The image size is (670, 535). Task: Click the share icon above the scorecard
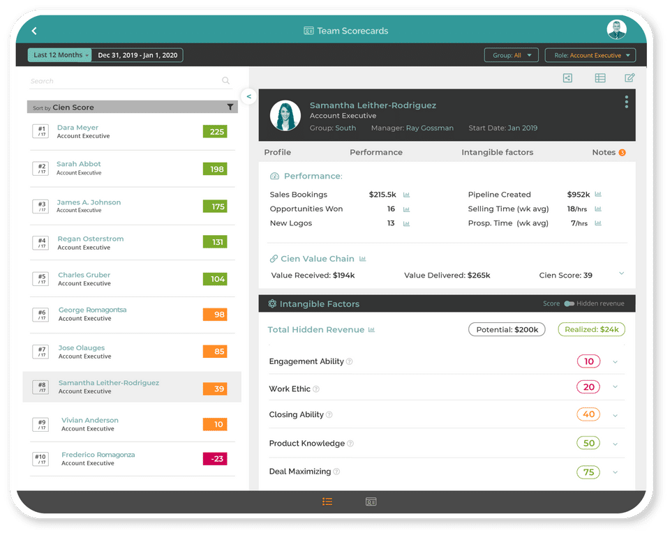click(567, 77)
